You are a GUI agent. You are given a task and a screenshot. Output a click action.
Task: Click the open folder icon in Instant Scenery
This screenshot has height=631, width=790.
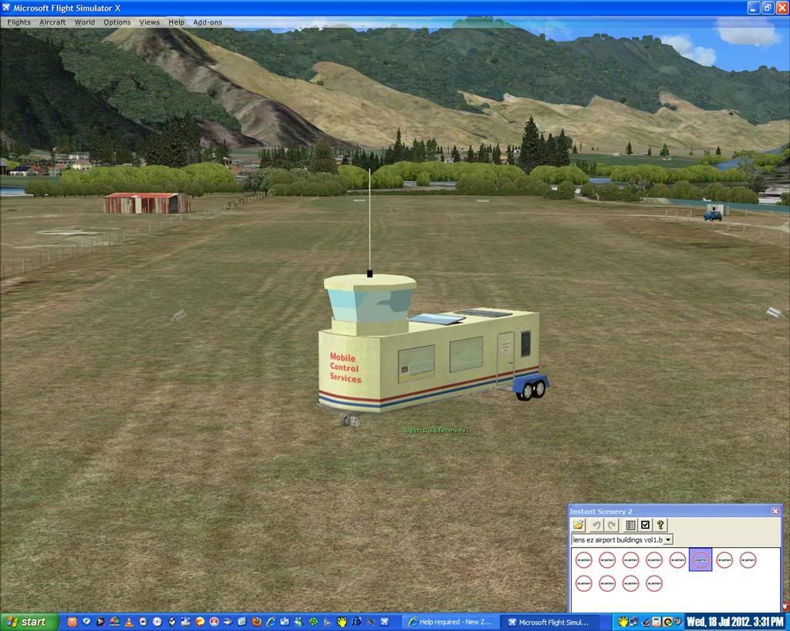click(579, 525)
